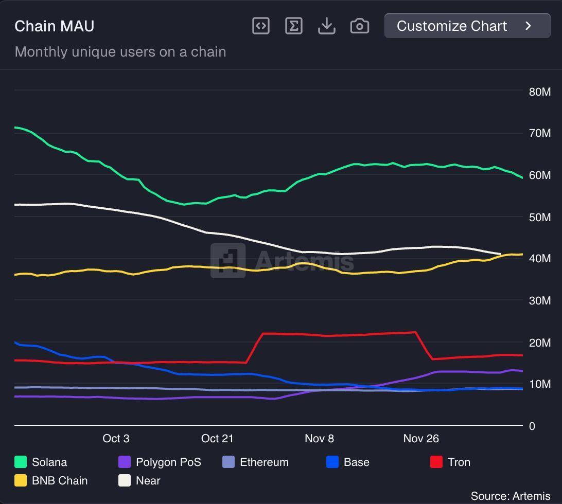Click the Tron red legend swatch
This screenshot has width=562, height=504.
[x=436, y=462]
